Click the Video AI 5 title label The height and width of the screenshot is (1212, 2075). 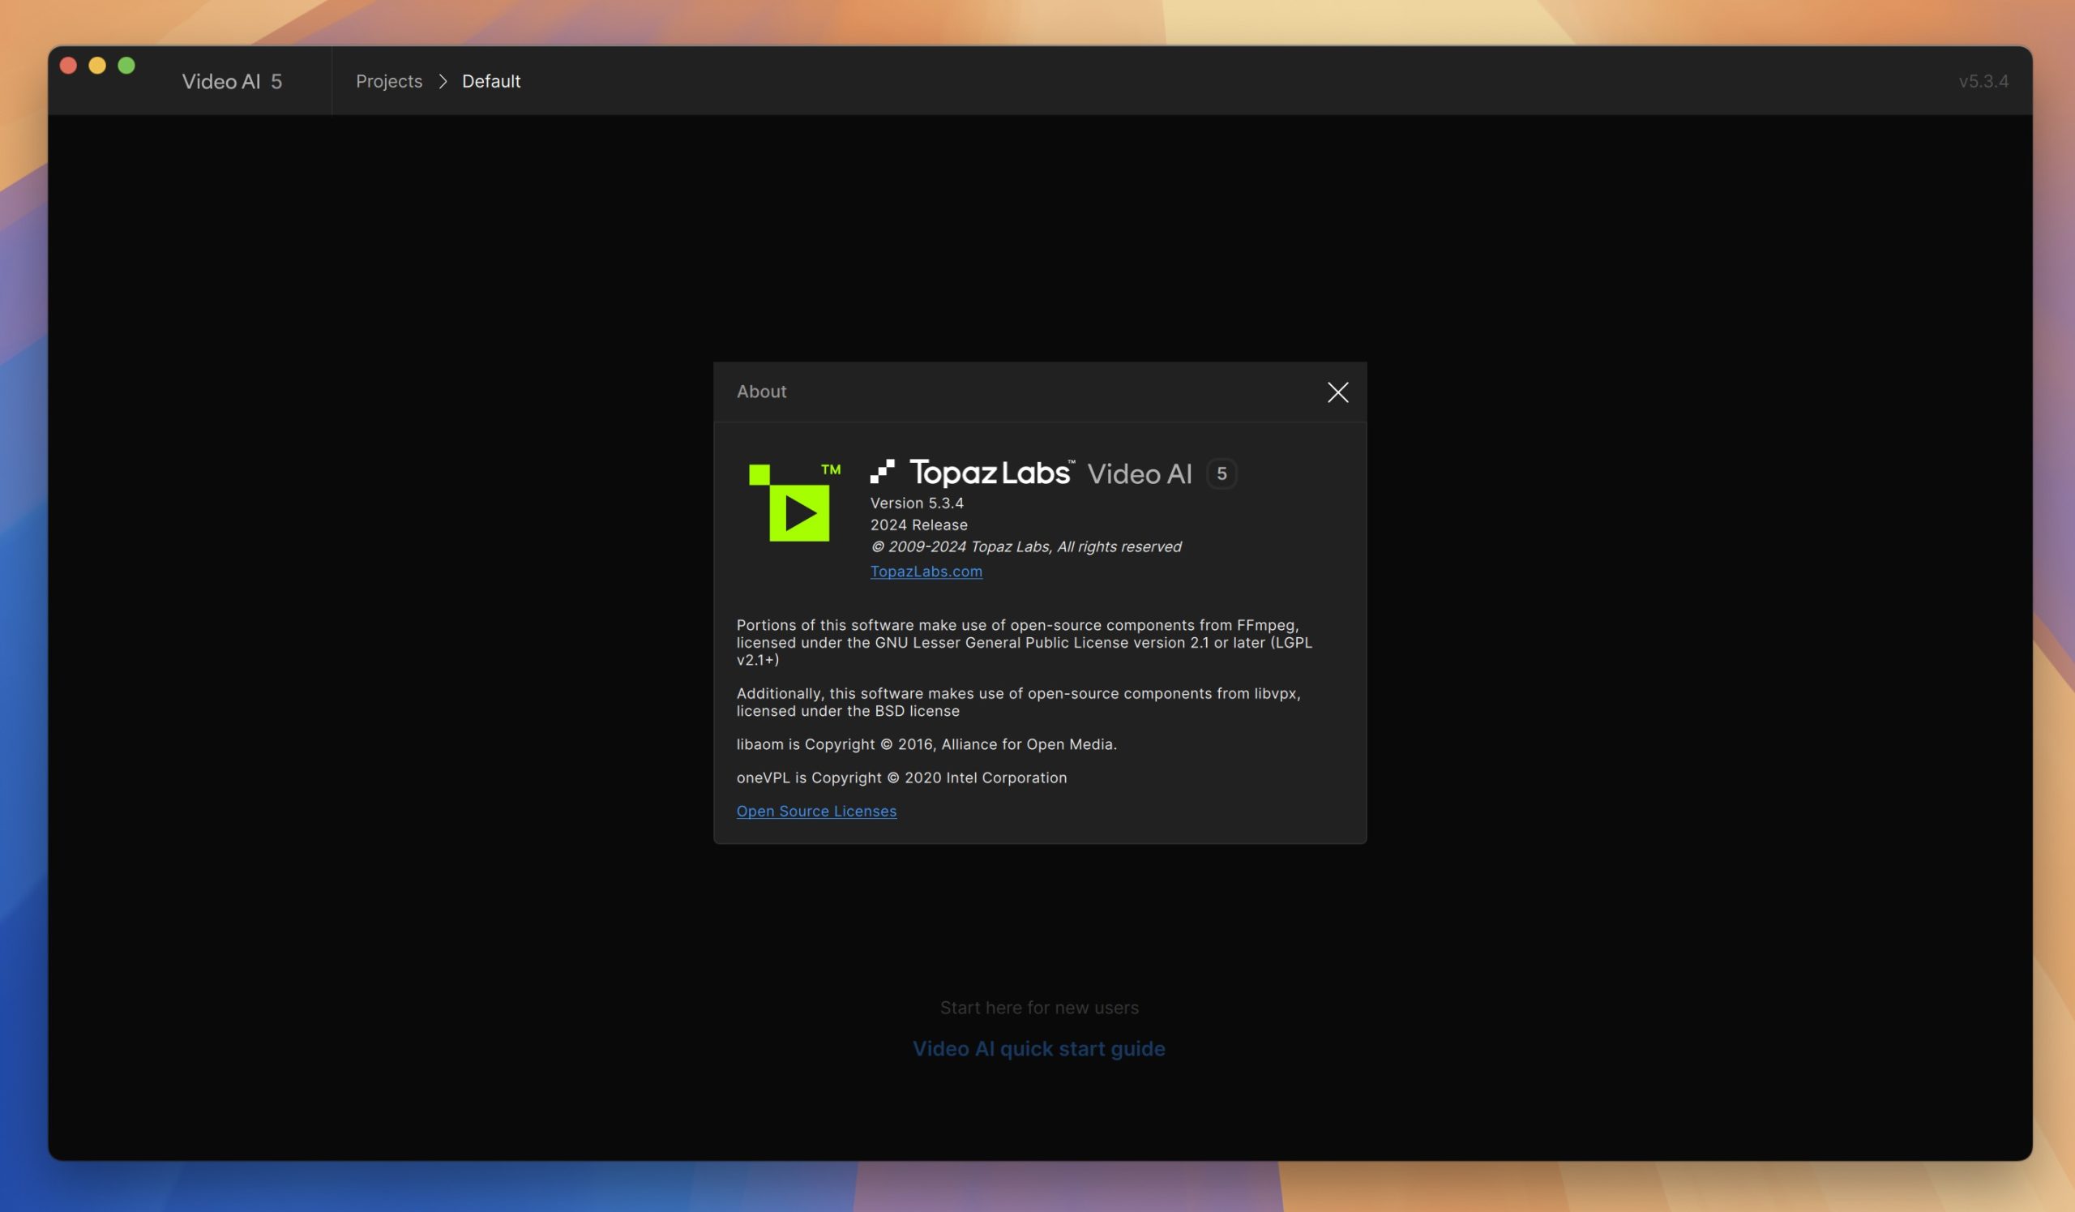(x=231, y=81)
